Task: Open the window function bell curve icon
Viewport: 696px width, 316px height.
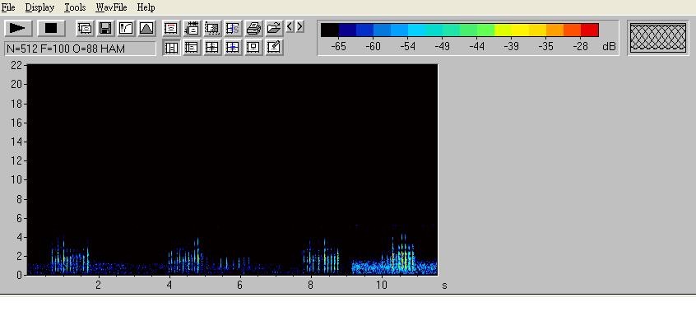Action: pos(146,29)
